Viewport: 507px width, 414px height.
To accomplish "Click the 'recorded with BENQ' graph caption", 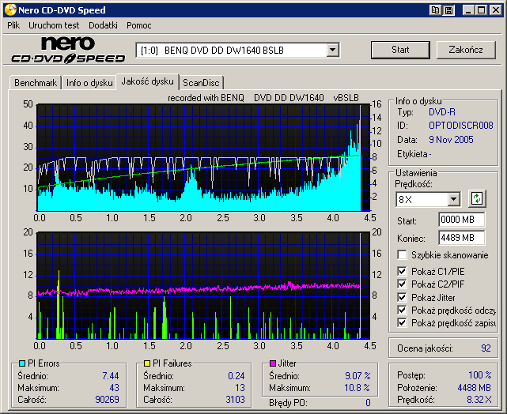I will tap(263, 98).
